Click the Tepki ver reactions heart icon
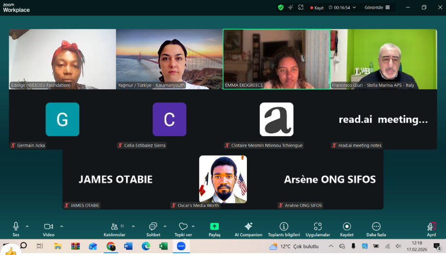This screenshot has height=255, width=446. tap(183, 226)
